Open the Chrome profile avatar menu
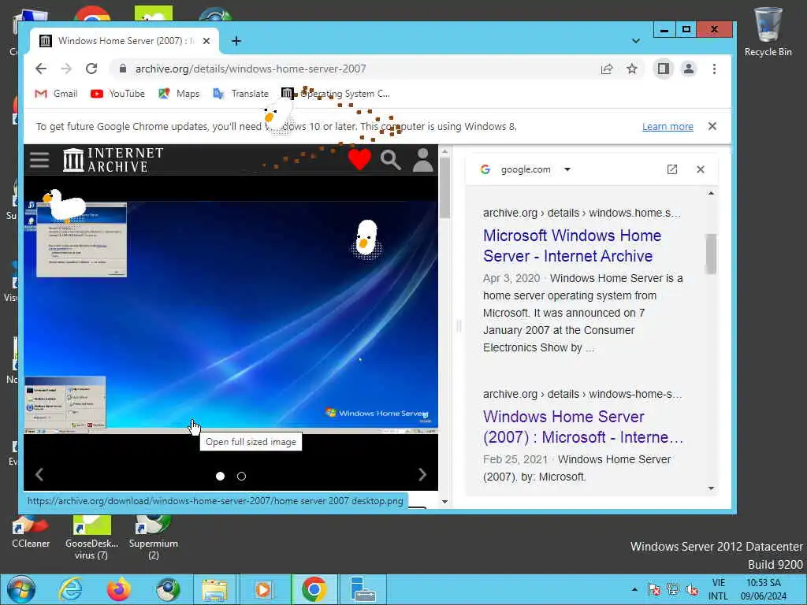 point(689,69)
